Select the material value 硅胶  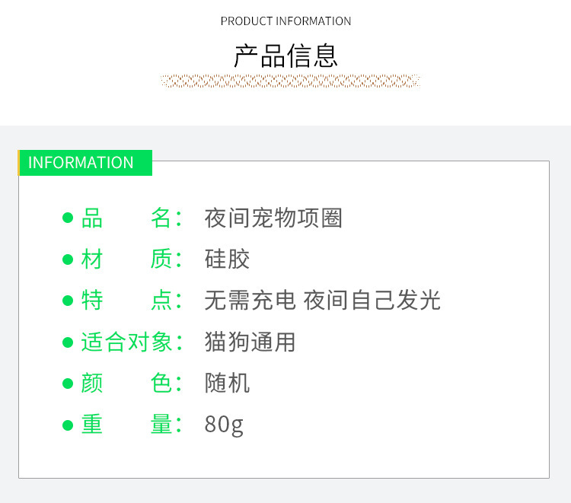(x=227, y=259)
